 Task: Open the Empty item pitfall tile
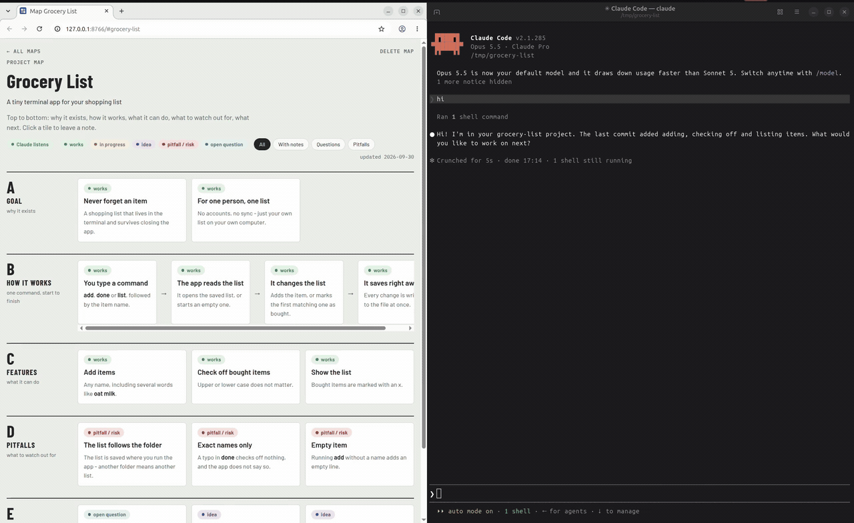pos(360,454)
